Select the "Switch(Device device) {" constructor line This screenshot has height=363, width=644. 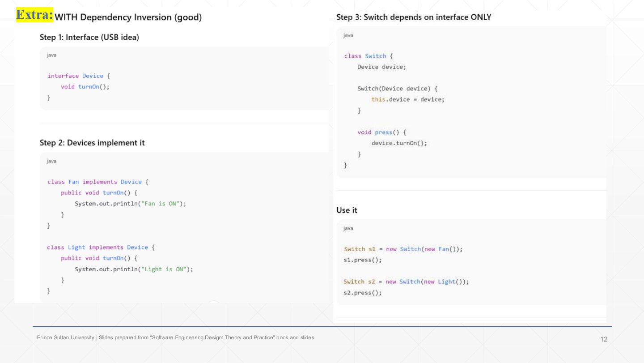397,89
